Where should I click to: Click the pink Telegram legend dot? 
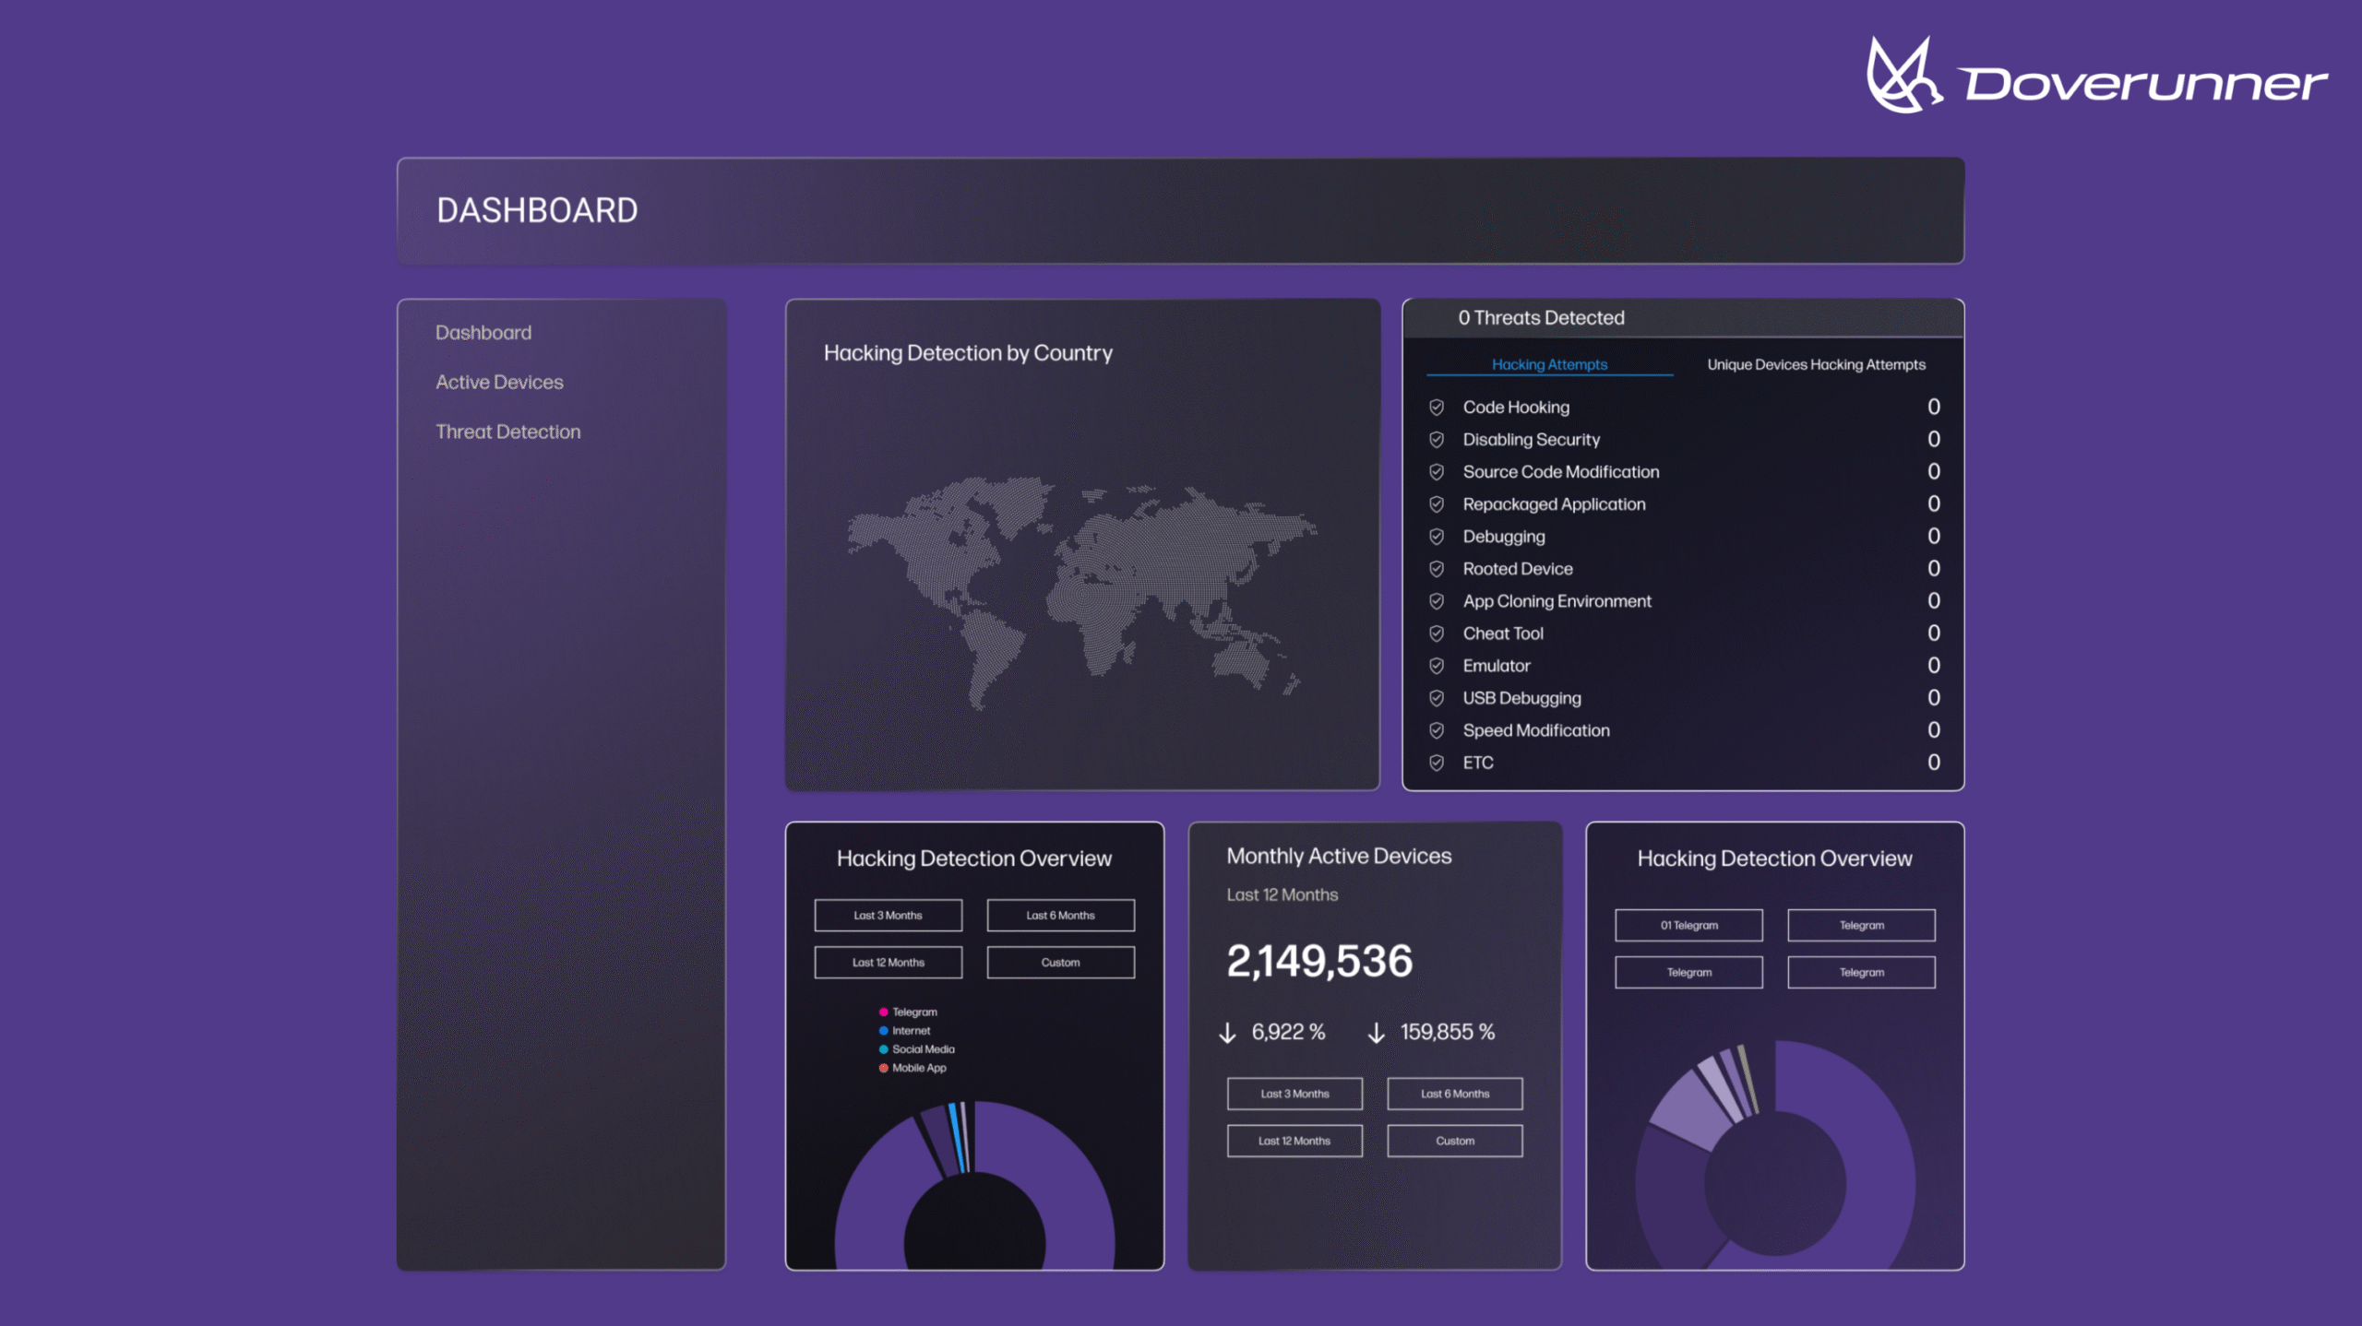[883, 1012]
